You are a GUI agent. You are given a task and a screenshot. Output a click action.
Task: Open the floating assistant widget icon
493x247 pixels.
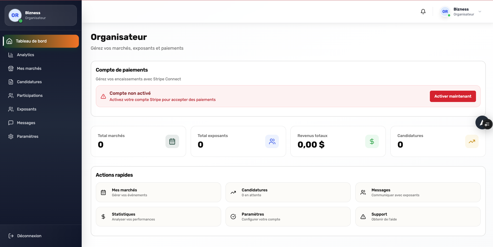point(483,123)
